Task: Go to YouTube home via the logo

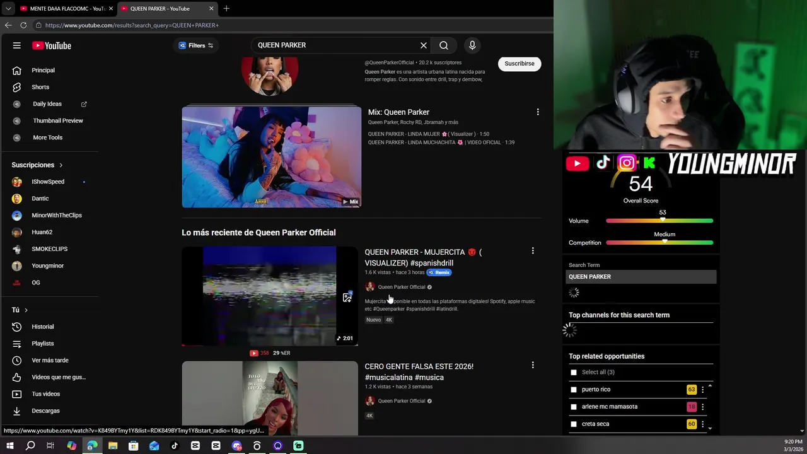Action: click(52, 45)
